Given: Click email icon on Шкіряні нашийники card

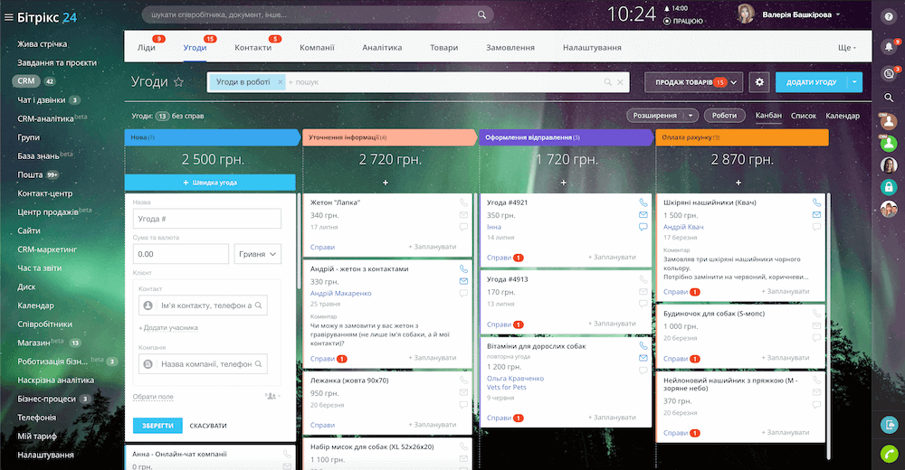Looking at the screenshot, I should point(816,215).
